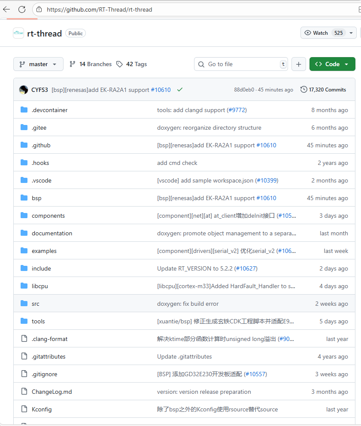Open the Watch options dropdown arrow
The width and height of the screenshot is (361, 426).
click(351, 33)
